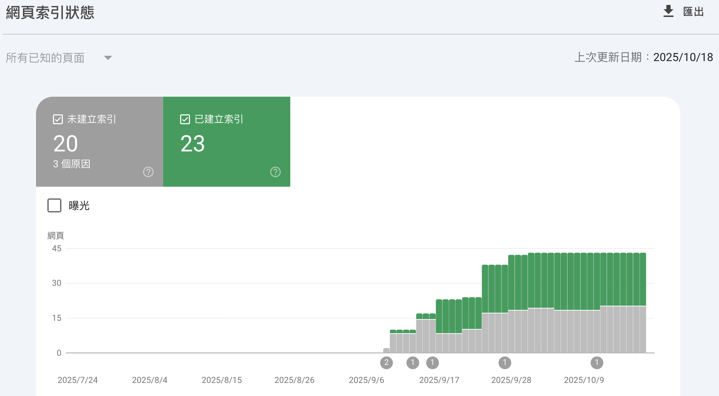Image resolution: width=719 pixels, height=396 pixels.
Task: Click the export download arrow icon
Action: click(x=668, y=11)
